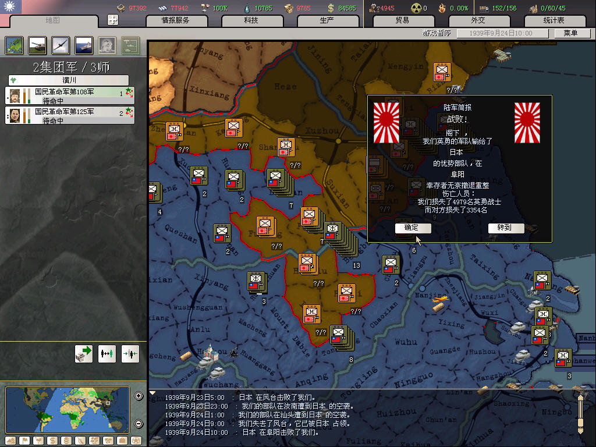Screen dimensions: 596x447
Task: Expand message log with the triangle arrow
Action: click(152, 393)
